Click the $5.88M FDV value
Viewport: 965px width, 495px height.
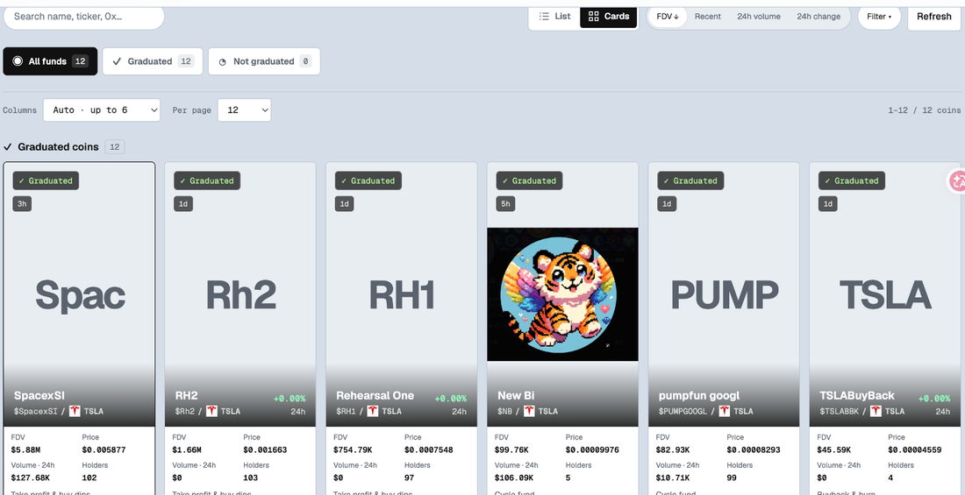[x=25, y=450]
